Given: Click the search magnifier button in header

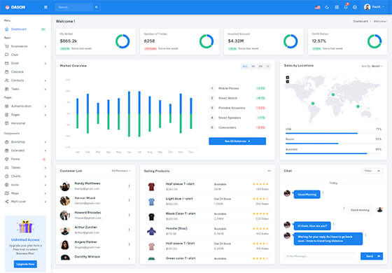Looking at the screenshot, I should tap(97, 7).
